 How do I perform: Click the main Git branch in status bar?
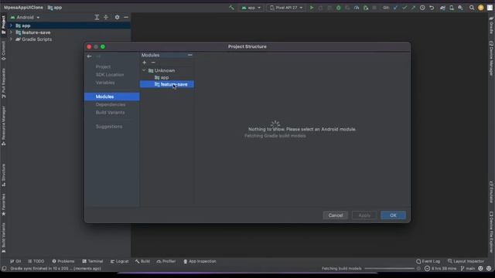click(468, 269)
